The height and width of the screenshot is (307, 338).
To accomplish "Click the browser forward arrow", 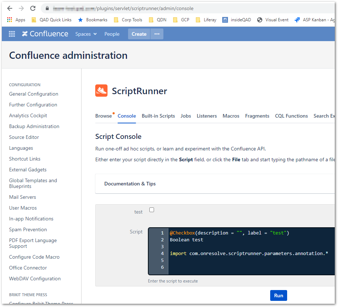I will click(21, 8).
